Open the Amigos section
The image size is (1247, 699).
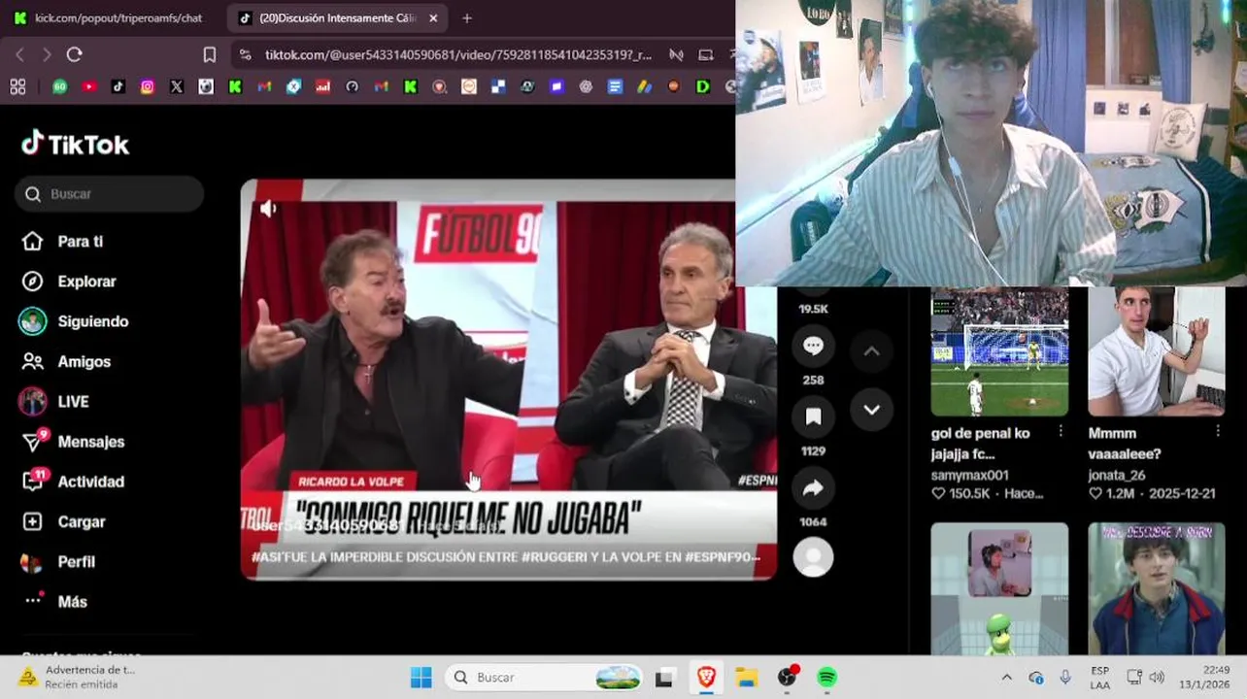pyautogui.click(x=67, y=361)
